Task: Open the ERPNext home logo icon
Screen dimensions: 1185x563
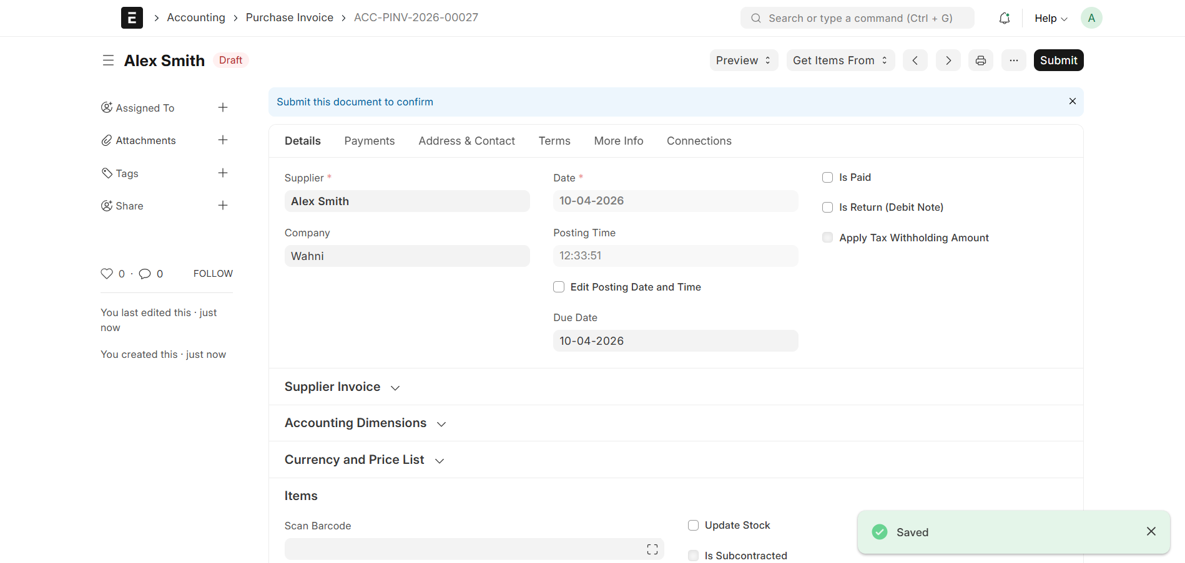Action: 132,18
